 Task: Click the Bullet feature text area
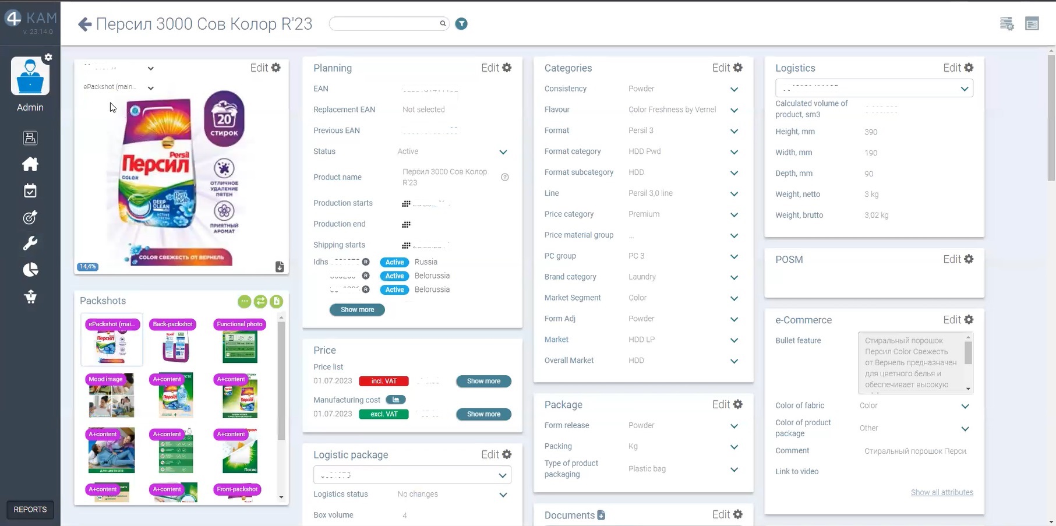[x=915, y=363]
